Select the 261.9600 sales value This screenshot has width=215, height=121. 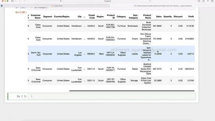(157, 26)
